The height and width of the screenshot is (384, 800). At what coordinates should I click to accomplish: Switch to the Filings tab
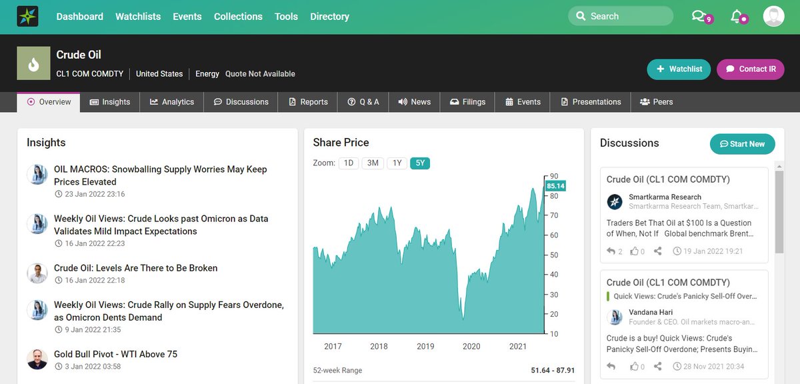click(x=468, y=102)
